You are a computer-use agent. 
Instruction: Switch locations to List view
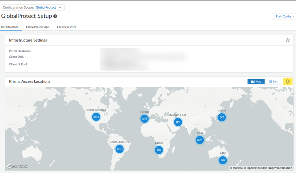[x=273, y=81]
